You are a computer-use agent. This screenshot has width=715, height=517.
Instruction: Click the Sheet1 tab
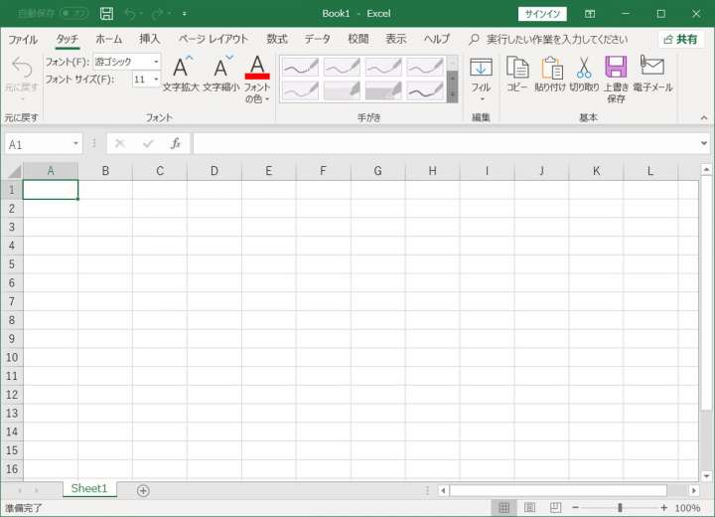[x=89, y=489]
